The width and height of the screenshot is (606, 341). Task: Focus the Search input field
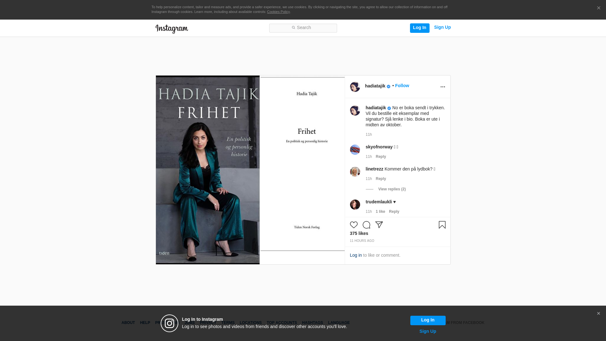tap(303, 28)
